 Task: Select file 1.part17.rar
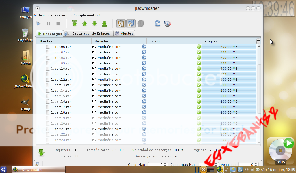point(61,107)
